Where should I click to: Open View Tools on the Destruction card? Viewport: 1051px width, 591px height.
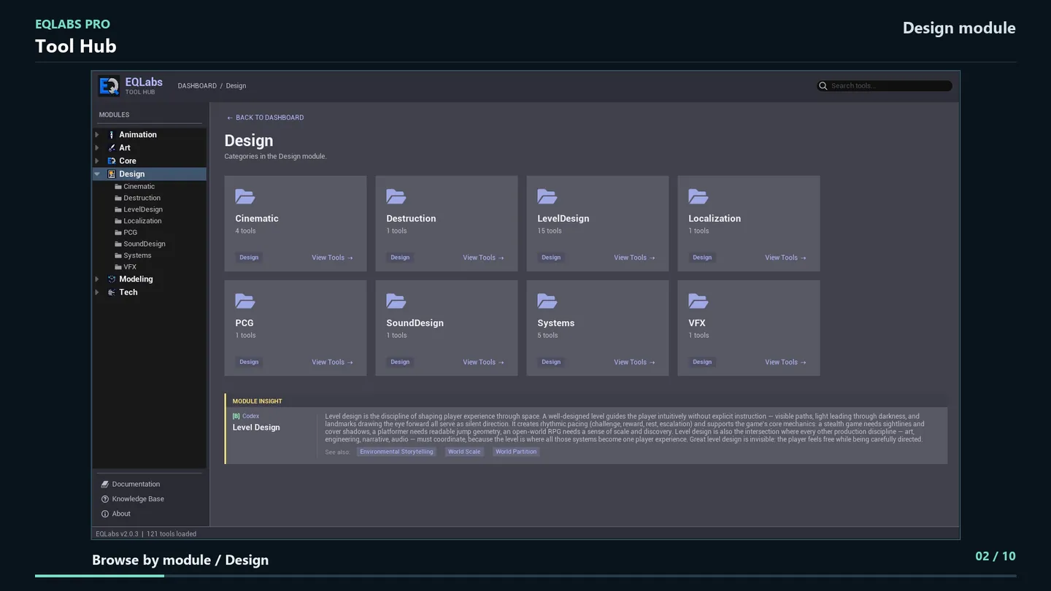483,258
